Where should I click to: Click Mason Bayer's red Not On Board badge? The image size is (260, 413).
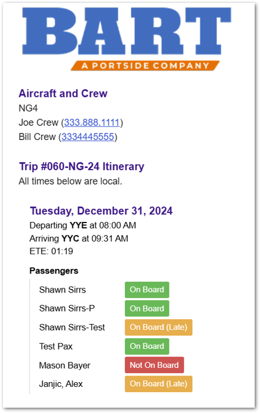click(155, 365)
